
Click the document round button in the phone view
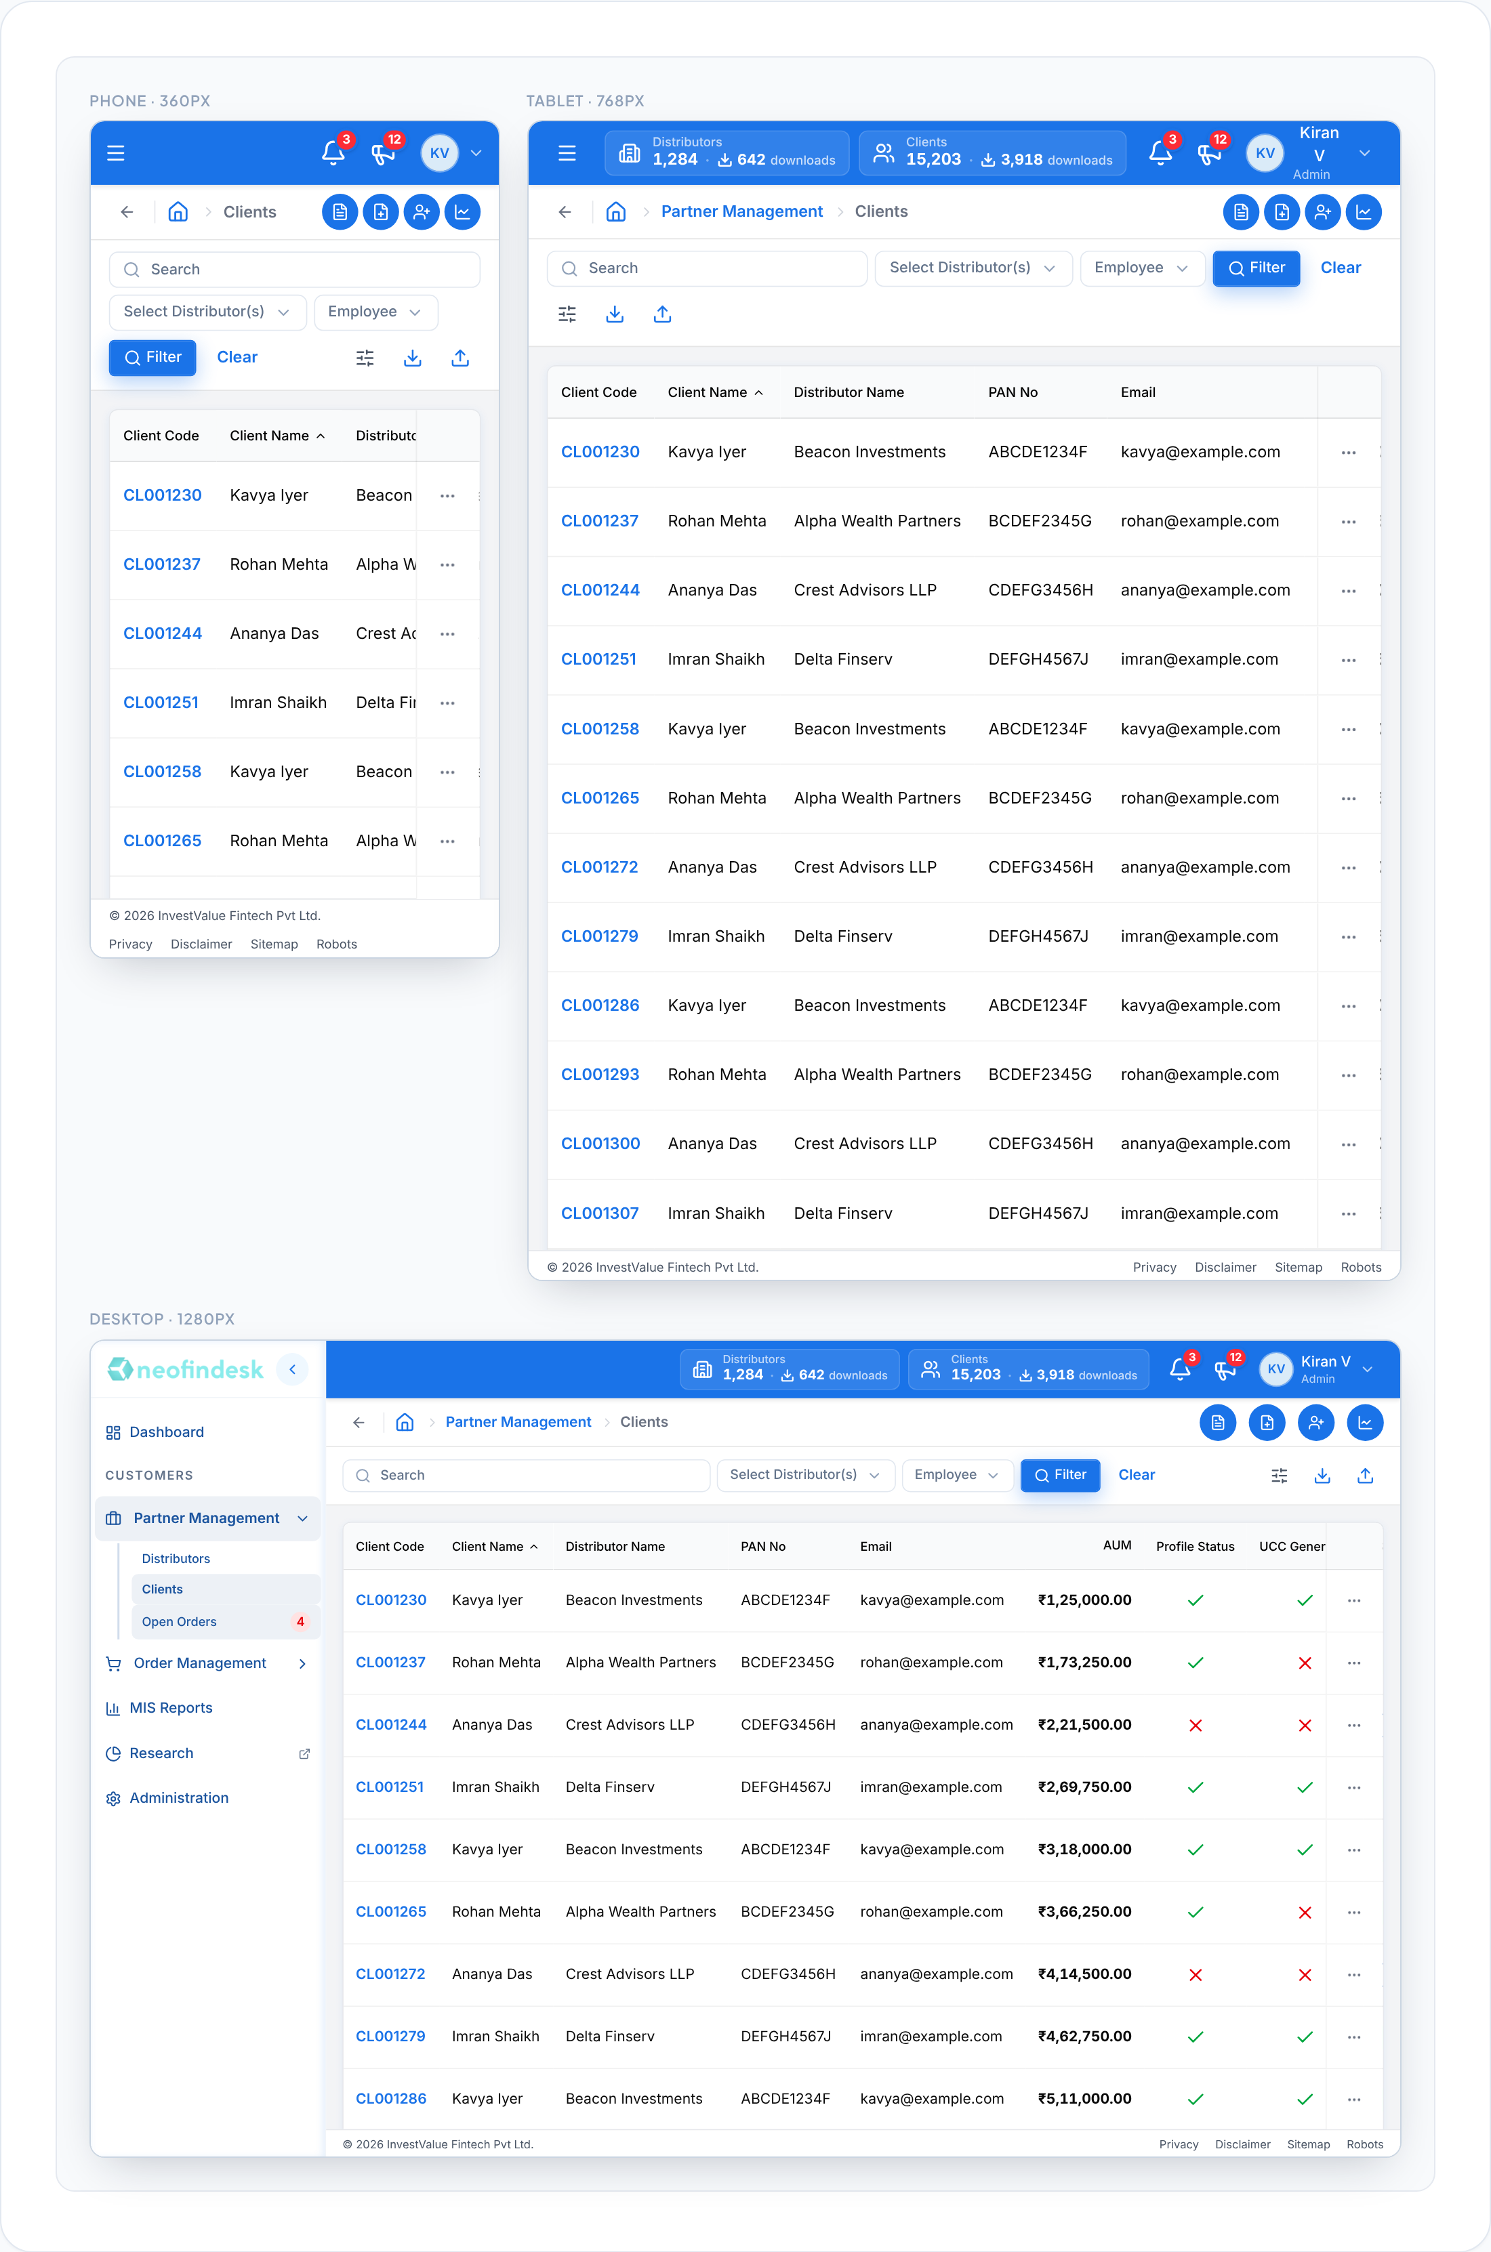tap(340, 212)
